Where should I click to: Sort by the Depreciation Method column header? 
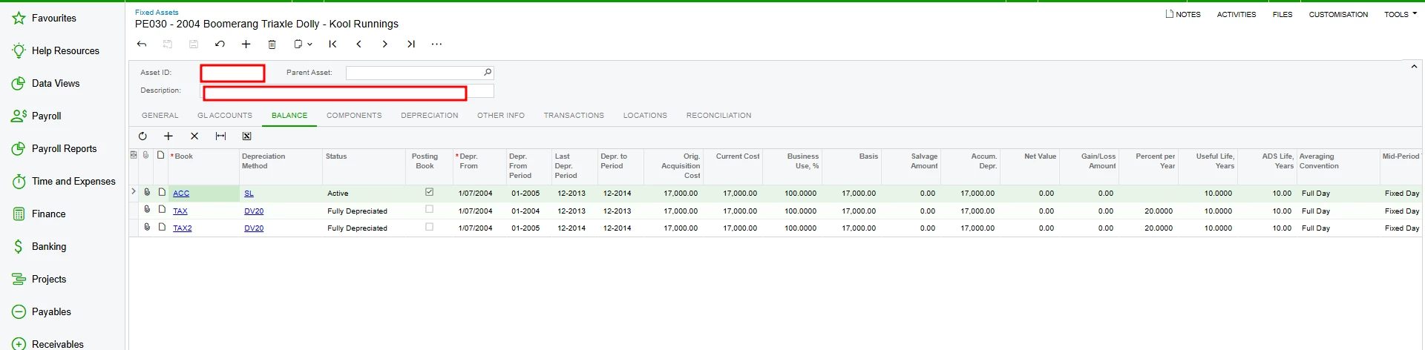281,166
